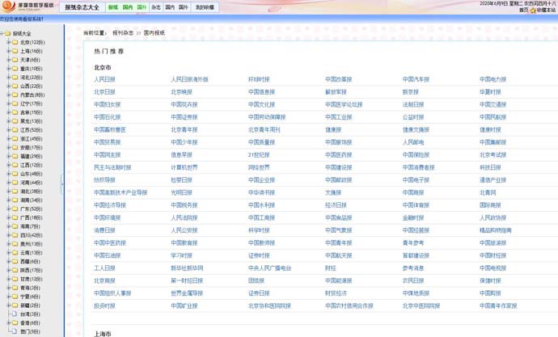Select the 贵州 tree row
Image resolution: width=558 pixels, height=337 pixels.
click(32, 244)
